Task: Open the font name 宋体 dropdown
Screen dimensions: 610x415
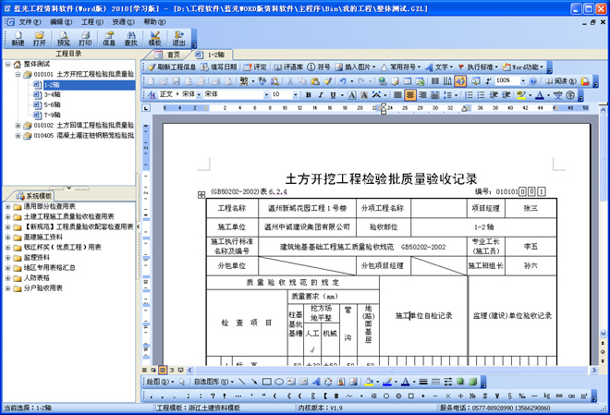Action: [266, 94]
